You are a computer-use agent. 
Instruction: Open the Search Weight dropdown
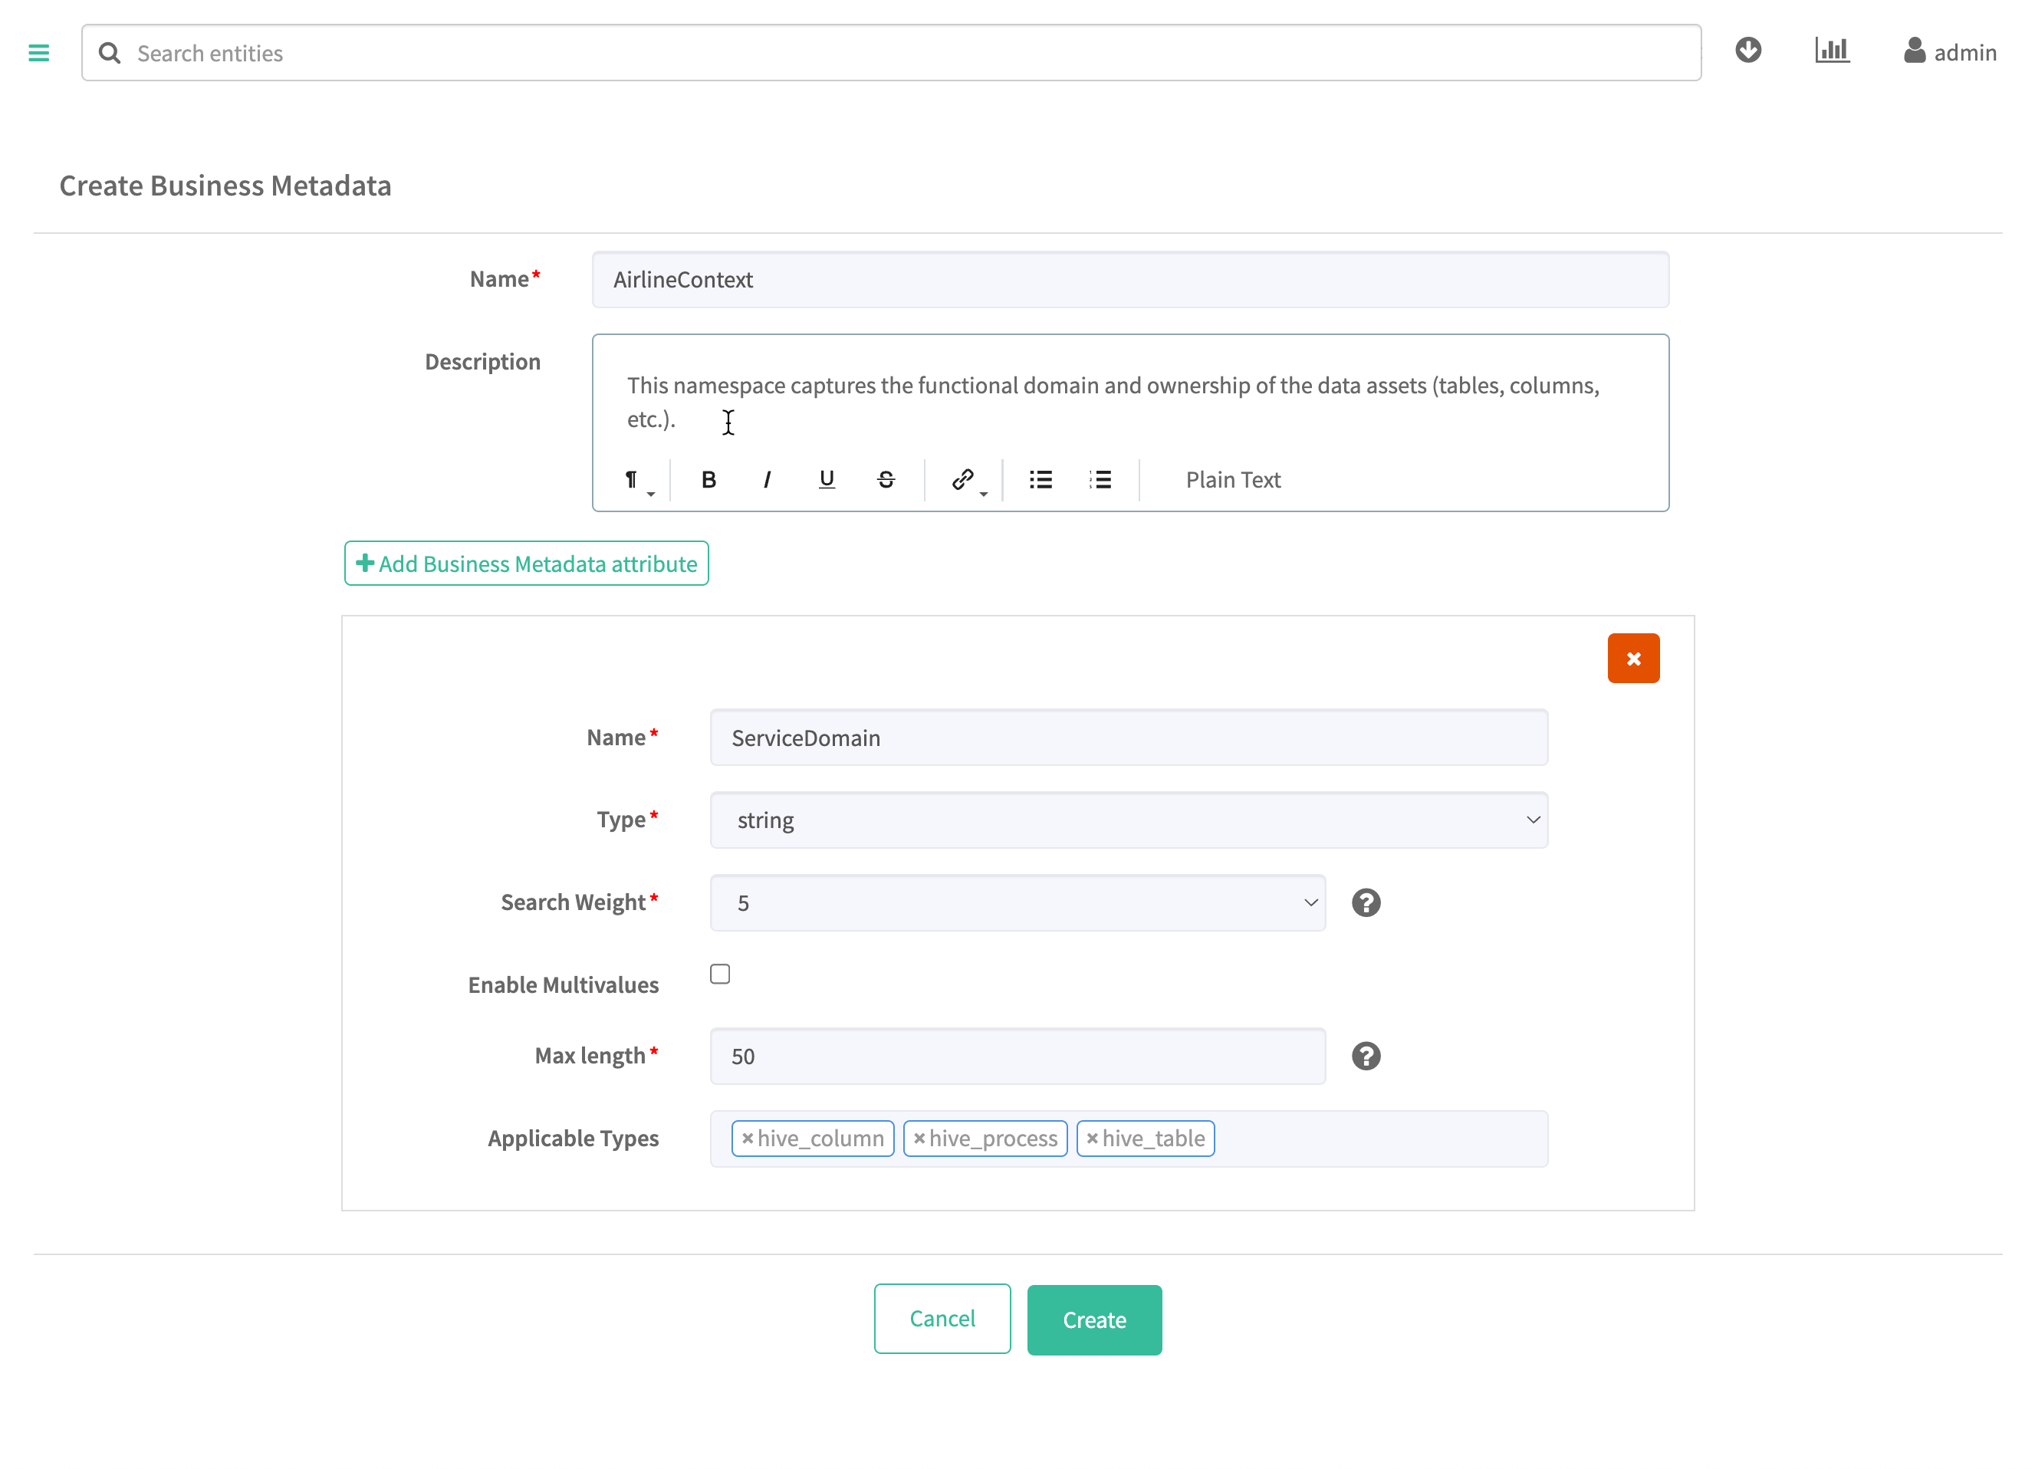click(x=1017, y=902)
